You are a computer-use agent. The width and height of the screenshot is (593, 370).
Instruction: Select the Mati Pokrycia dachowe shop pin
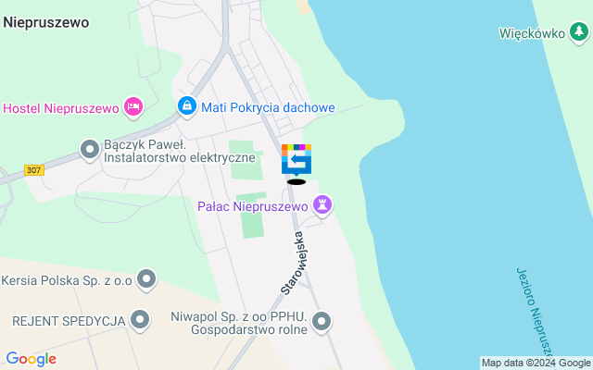pyautogui.click(x=187, y=106)
